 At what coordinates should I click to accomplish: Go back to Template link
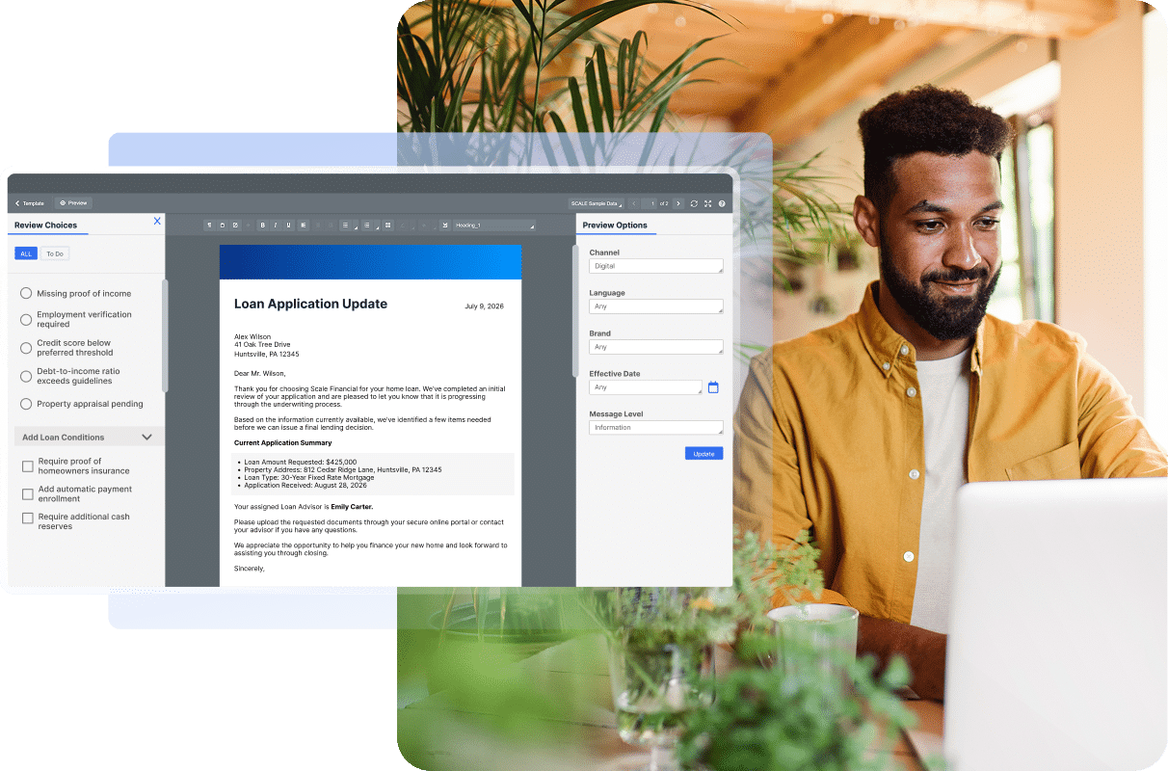[30, 203]
